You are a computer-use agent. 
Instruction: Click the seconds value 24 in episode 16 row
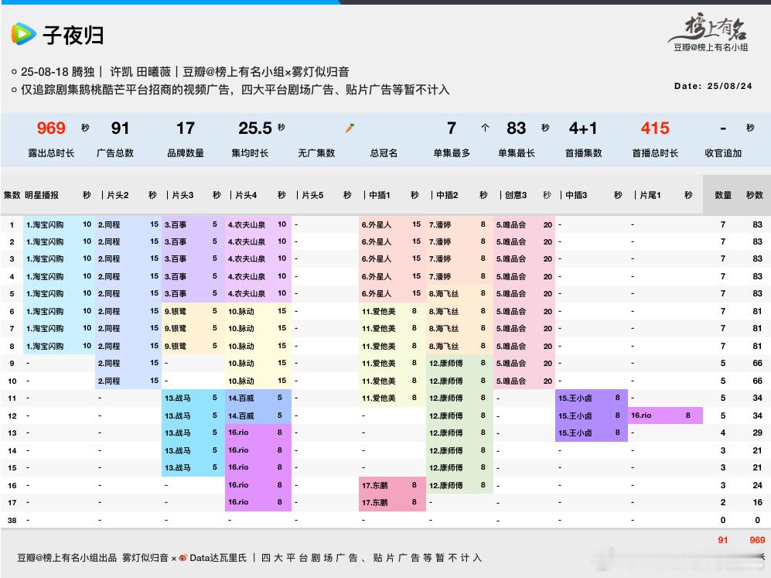coord(757,485)
